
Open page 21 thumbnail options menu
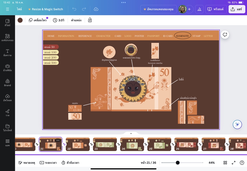click(58, 140)
